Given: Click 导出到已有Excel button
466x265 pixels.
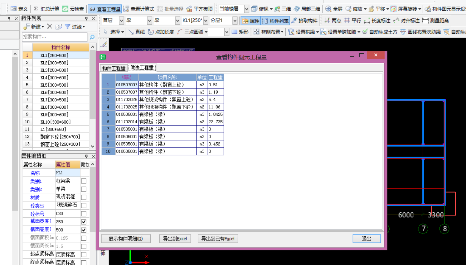Looking at the screenshot, I should [218, 239].
